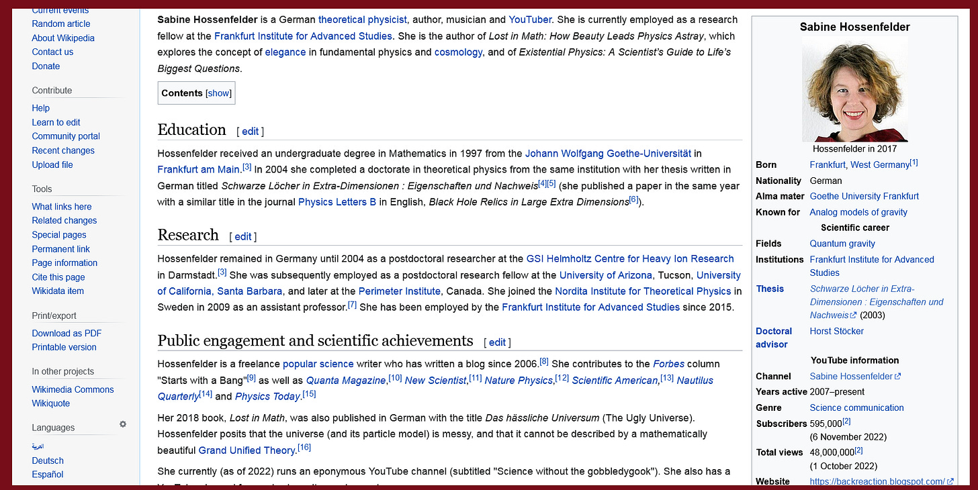Image resolution: width=978 pixels, height=490 pixels.
Task: Follow the elegance link
Action: pos(285,52)
